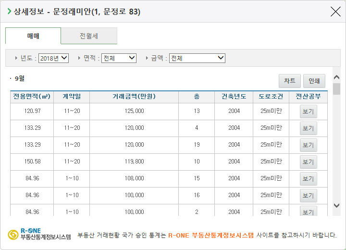Image resolution: width=346 pixels, height=250 pixels.
Task: Click the 층 column header
Action: pos(197,97)
